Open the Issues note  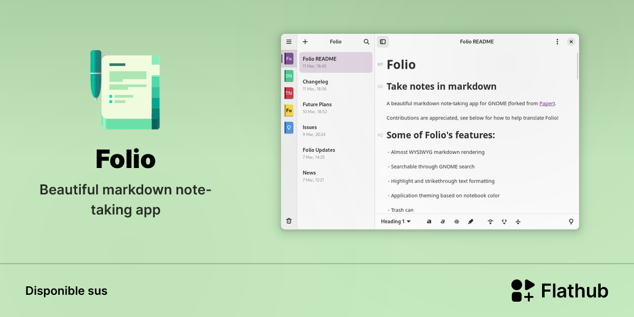[335, 130]
